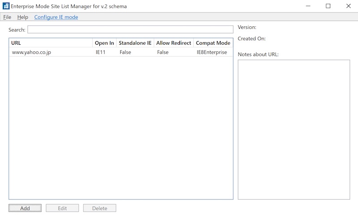The width and height of the screenshot is (358, 215).
Task: Click the disabled Edit button
Action: click(62, 208)
